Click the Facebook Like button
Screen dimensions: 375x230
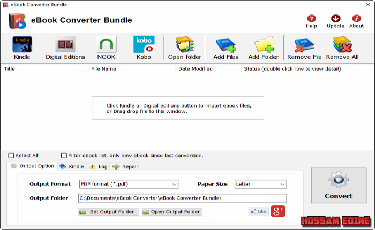[x=259, y=211]
